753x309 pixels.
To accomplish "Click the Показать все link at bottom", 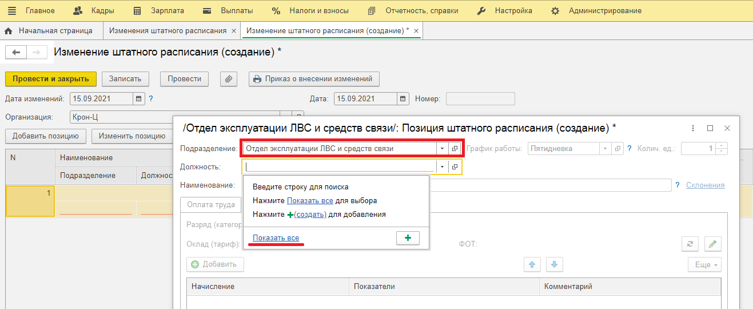I will click(276, 238).
